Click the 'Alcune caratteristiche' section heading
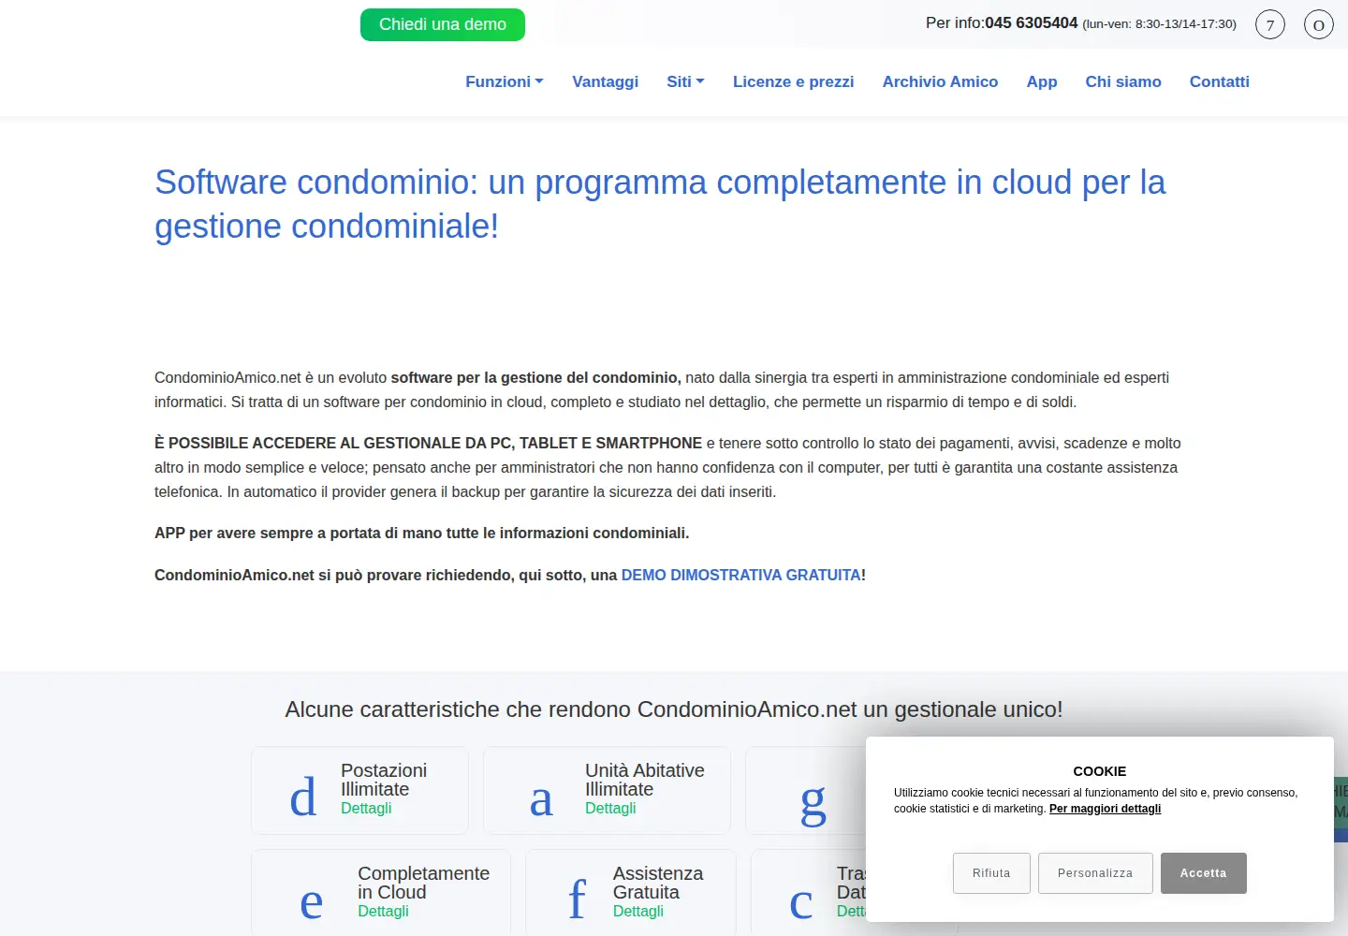1348x936 pixels. click(x=674, y=709)
